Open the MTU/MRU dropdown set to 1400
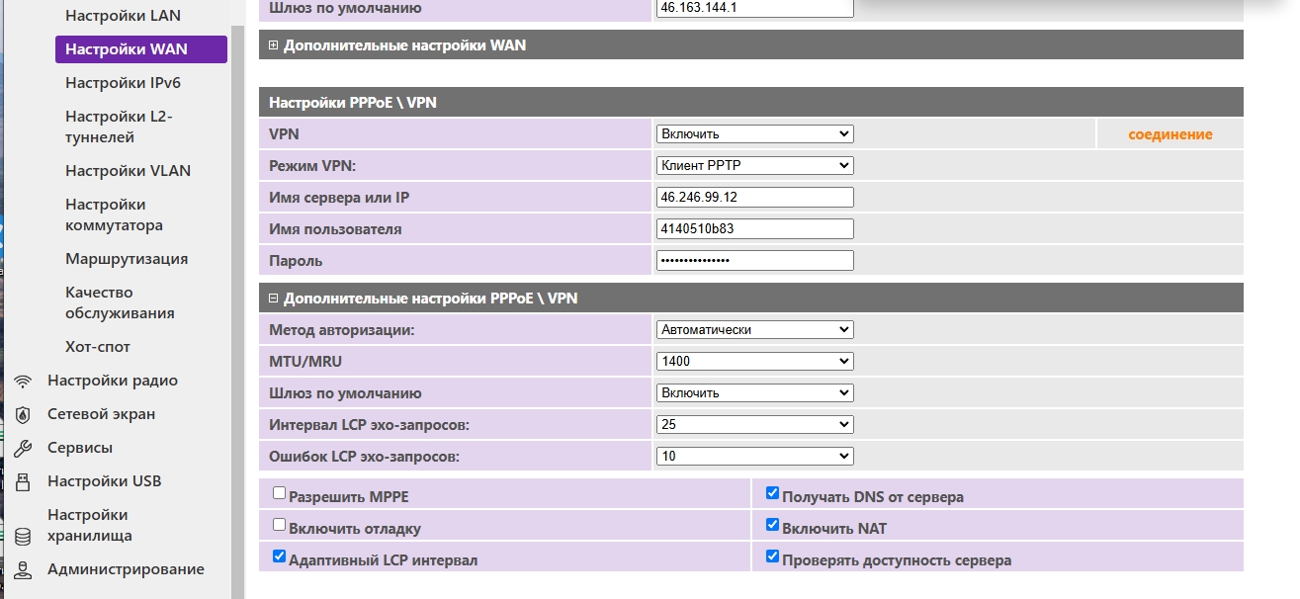 (x=754, y=362)
